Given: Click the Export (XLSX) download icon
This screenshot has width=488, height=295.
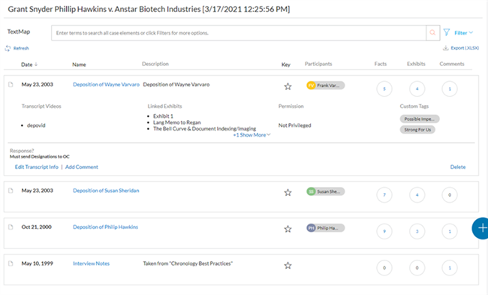Looking at the screenshot, I should tap(446, 48).
